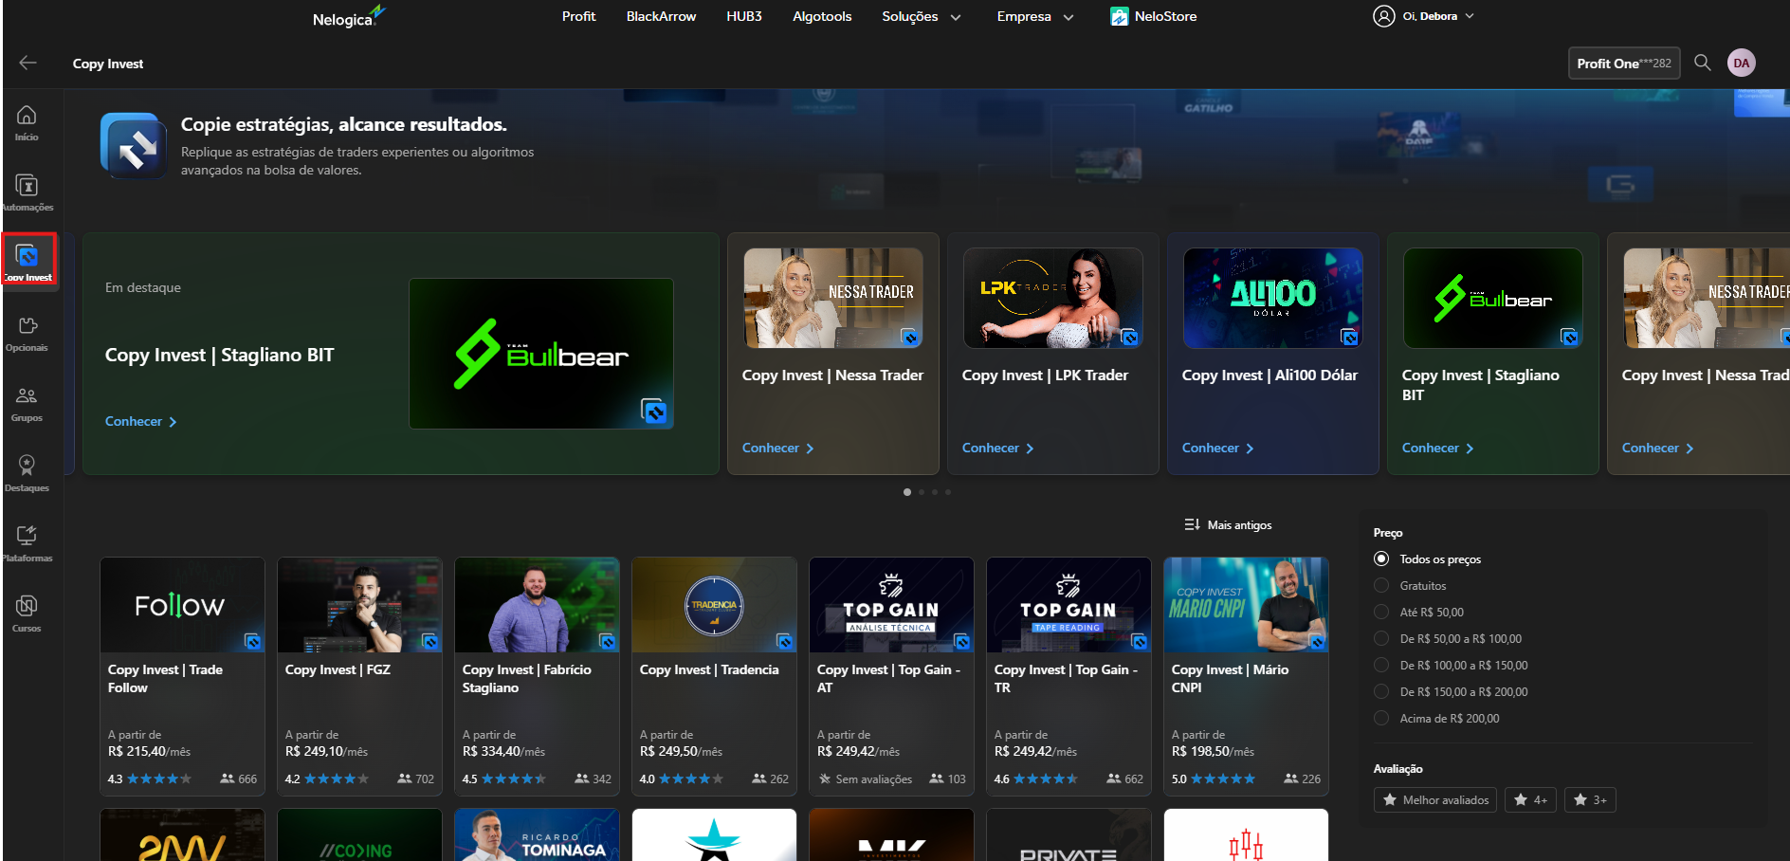Click subscriber count icon on Trade Follow card
The image size is (1790, 861).
(228, 779)
